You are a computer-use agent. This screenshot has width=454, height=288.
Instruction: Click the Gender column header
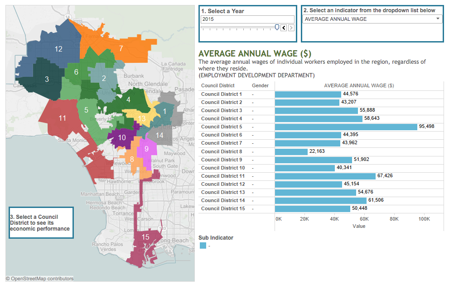click(x=260, y=85)
